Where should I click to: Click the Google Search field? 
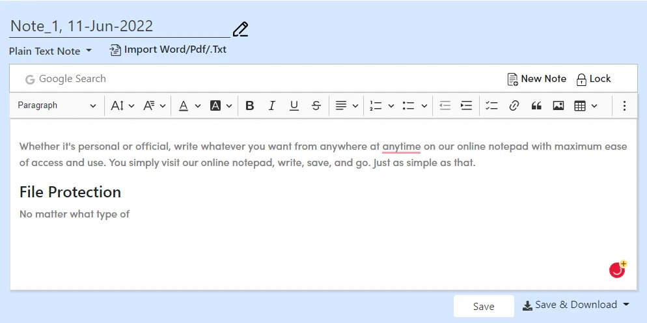[x=72, y=79]
